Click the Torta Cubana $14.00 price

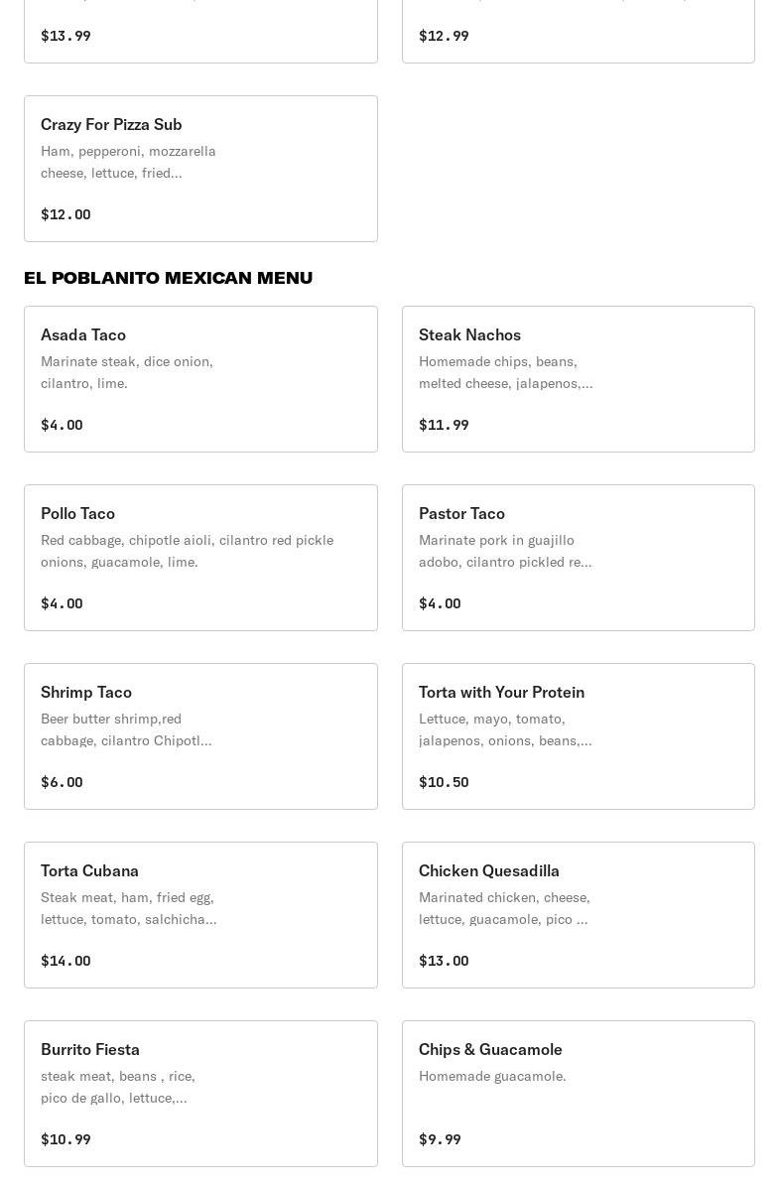[x=65, y=961]
